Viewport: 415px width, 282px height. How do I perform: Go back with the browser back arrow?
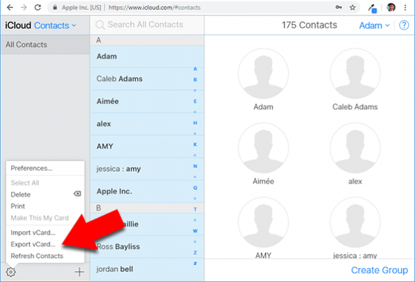coord(10,7)
